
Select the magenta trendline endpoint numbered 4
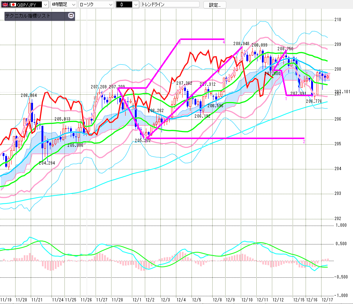224,42
